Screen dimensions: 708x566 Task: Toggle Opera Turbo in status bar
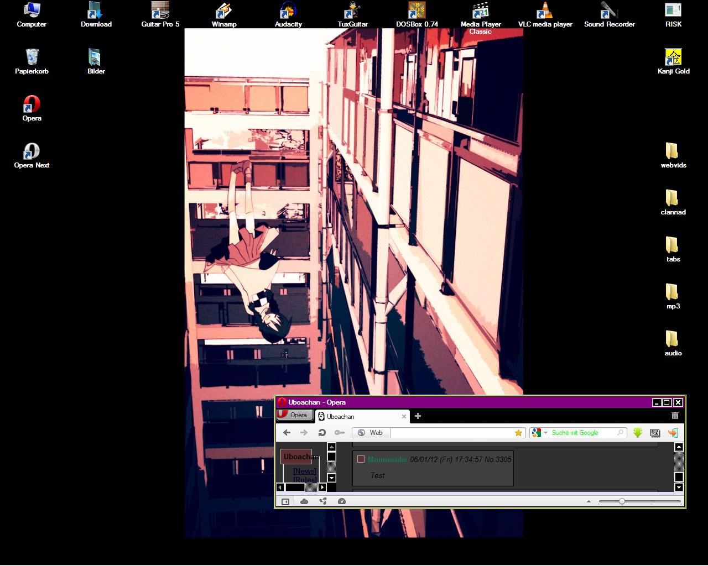click(x=341, y=501)
